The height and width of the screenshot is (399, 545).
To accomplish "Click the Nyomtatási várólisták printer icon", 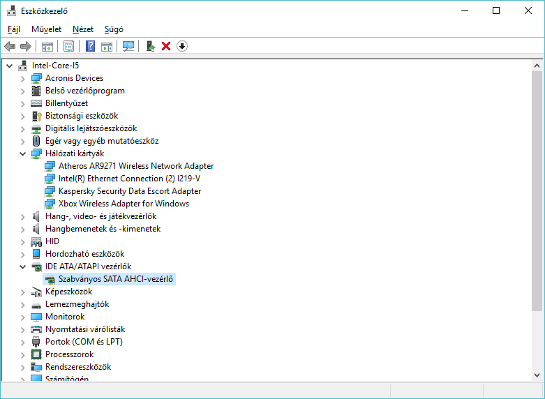I will 36,329.
